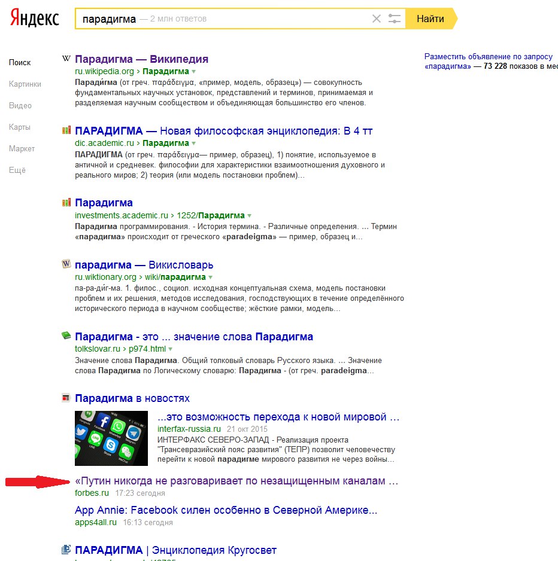Open advanced search settings sliders icon
The image size is (558, 561).
(395, 19)
